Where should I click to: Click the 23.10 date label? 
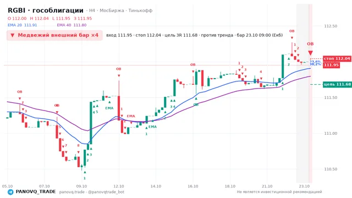coord(304,186)
